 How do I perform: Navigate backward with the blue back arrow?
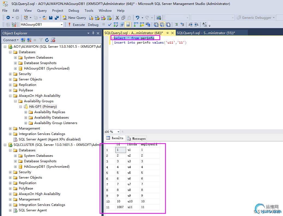(x=8, y=17)
